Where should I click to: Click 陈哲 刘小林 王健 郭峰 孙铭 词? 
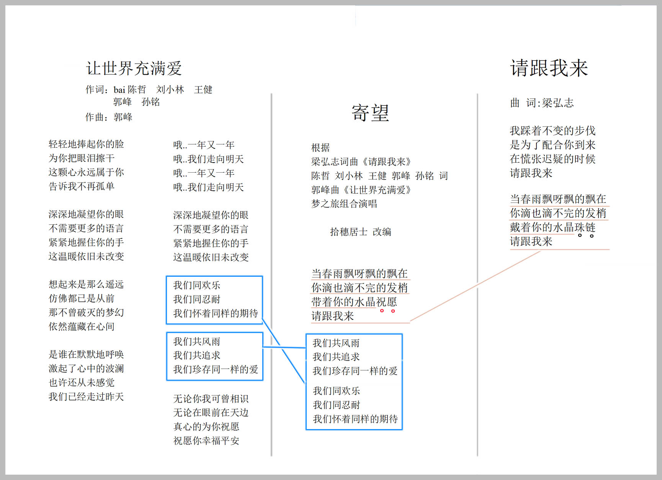pyautogui.click(x=379, y=176)
